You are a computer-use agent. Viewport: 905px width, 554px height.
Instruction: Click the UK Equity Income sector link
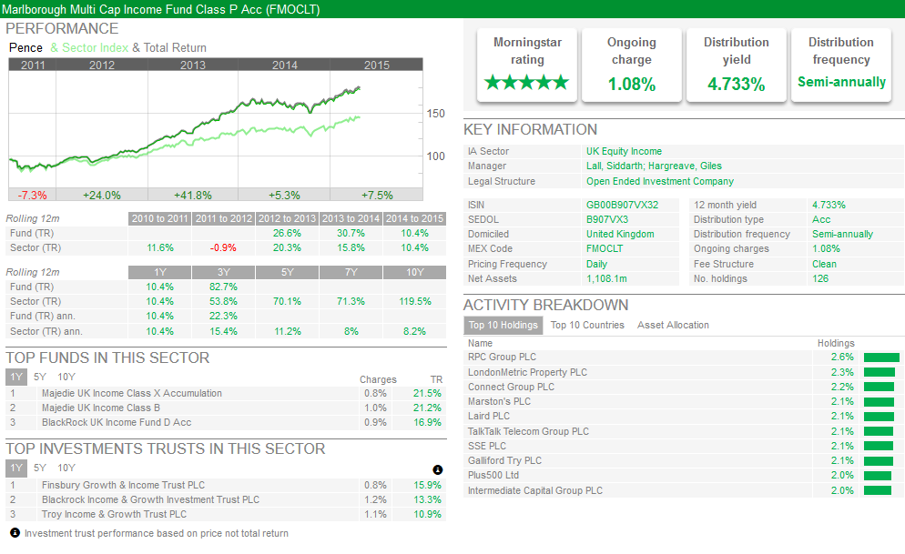point(624,151)
